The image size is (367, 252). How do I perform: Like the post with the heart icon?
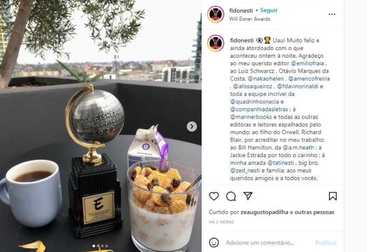point(214,196)
